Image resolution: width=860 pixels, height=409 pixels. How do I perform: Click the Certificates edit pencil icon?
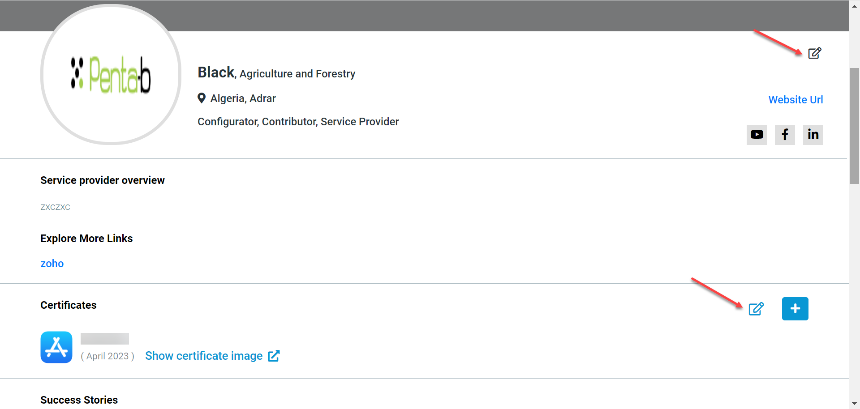point(756,309)
